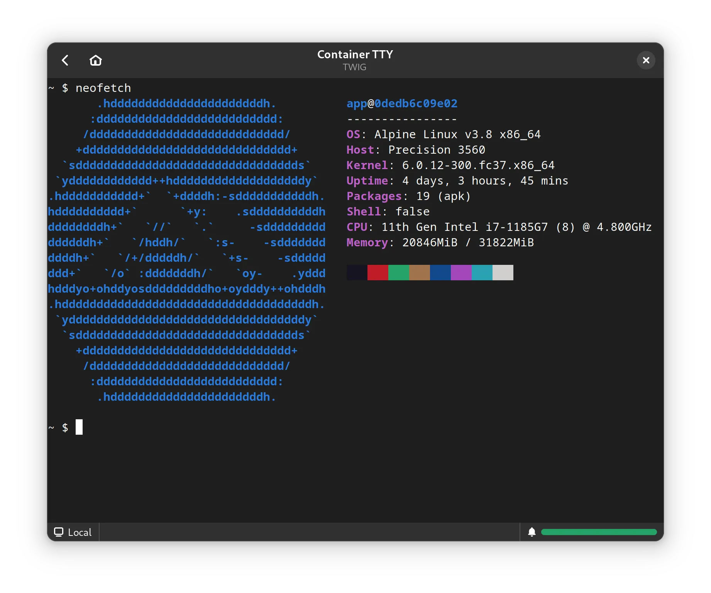Click the Kernel version line
Screen dimensions: 711x593
[x=450, y=165]
